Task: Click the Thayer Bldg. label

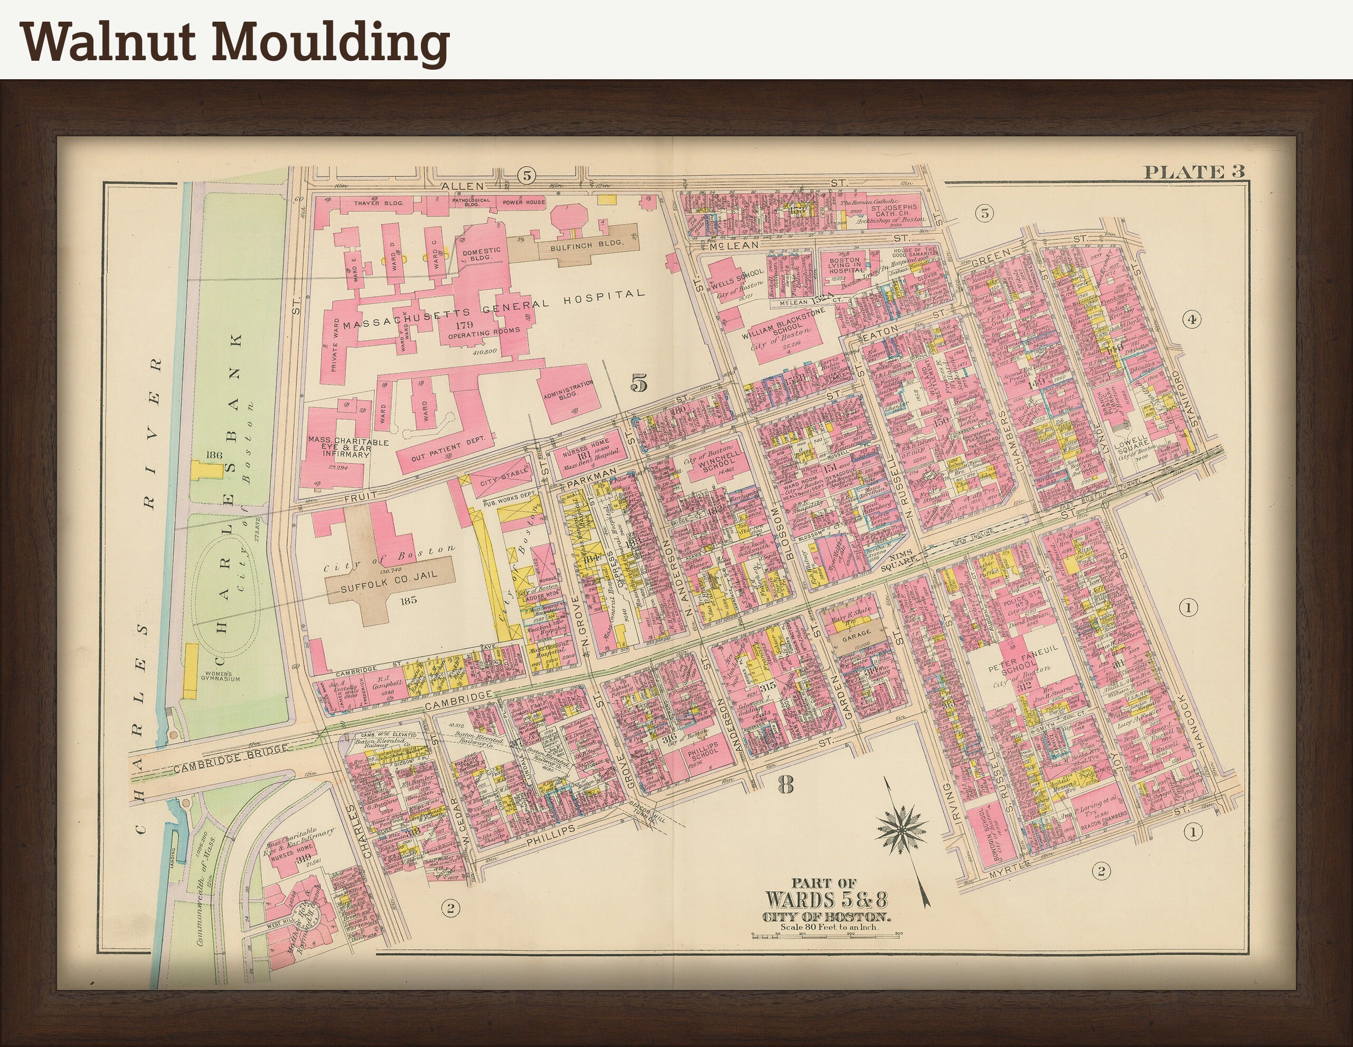Action: click(x=379, y=203)
